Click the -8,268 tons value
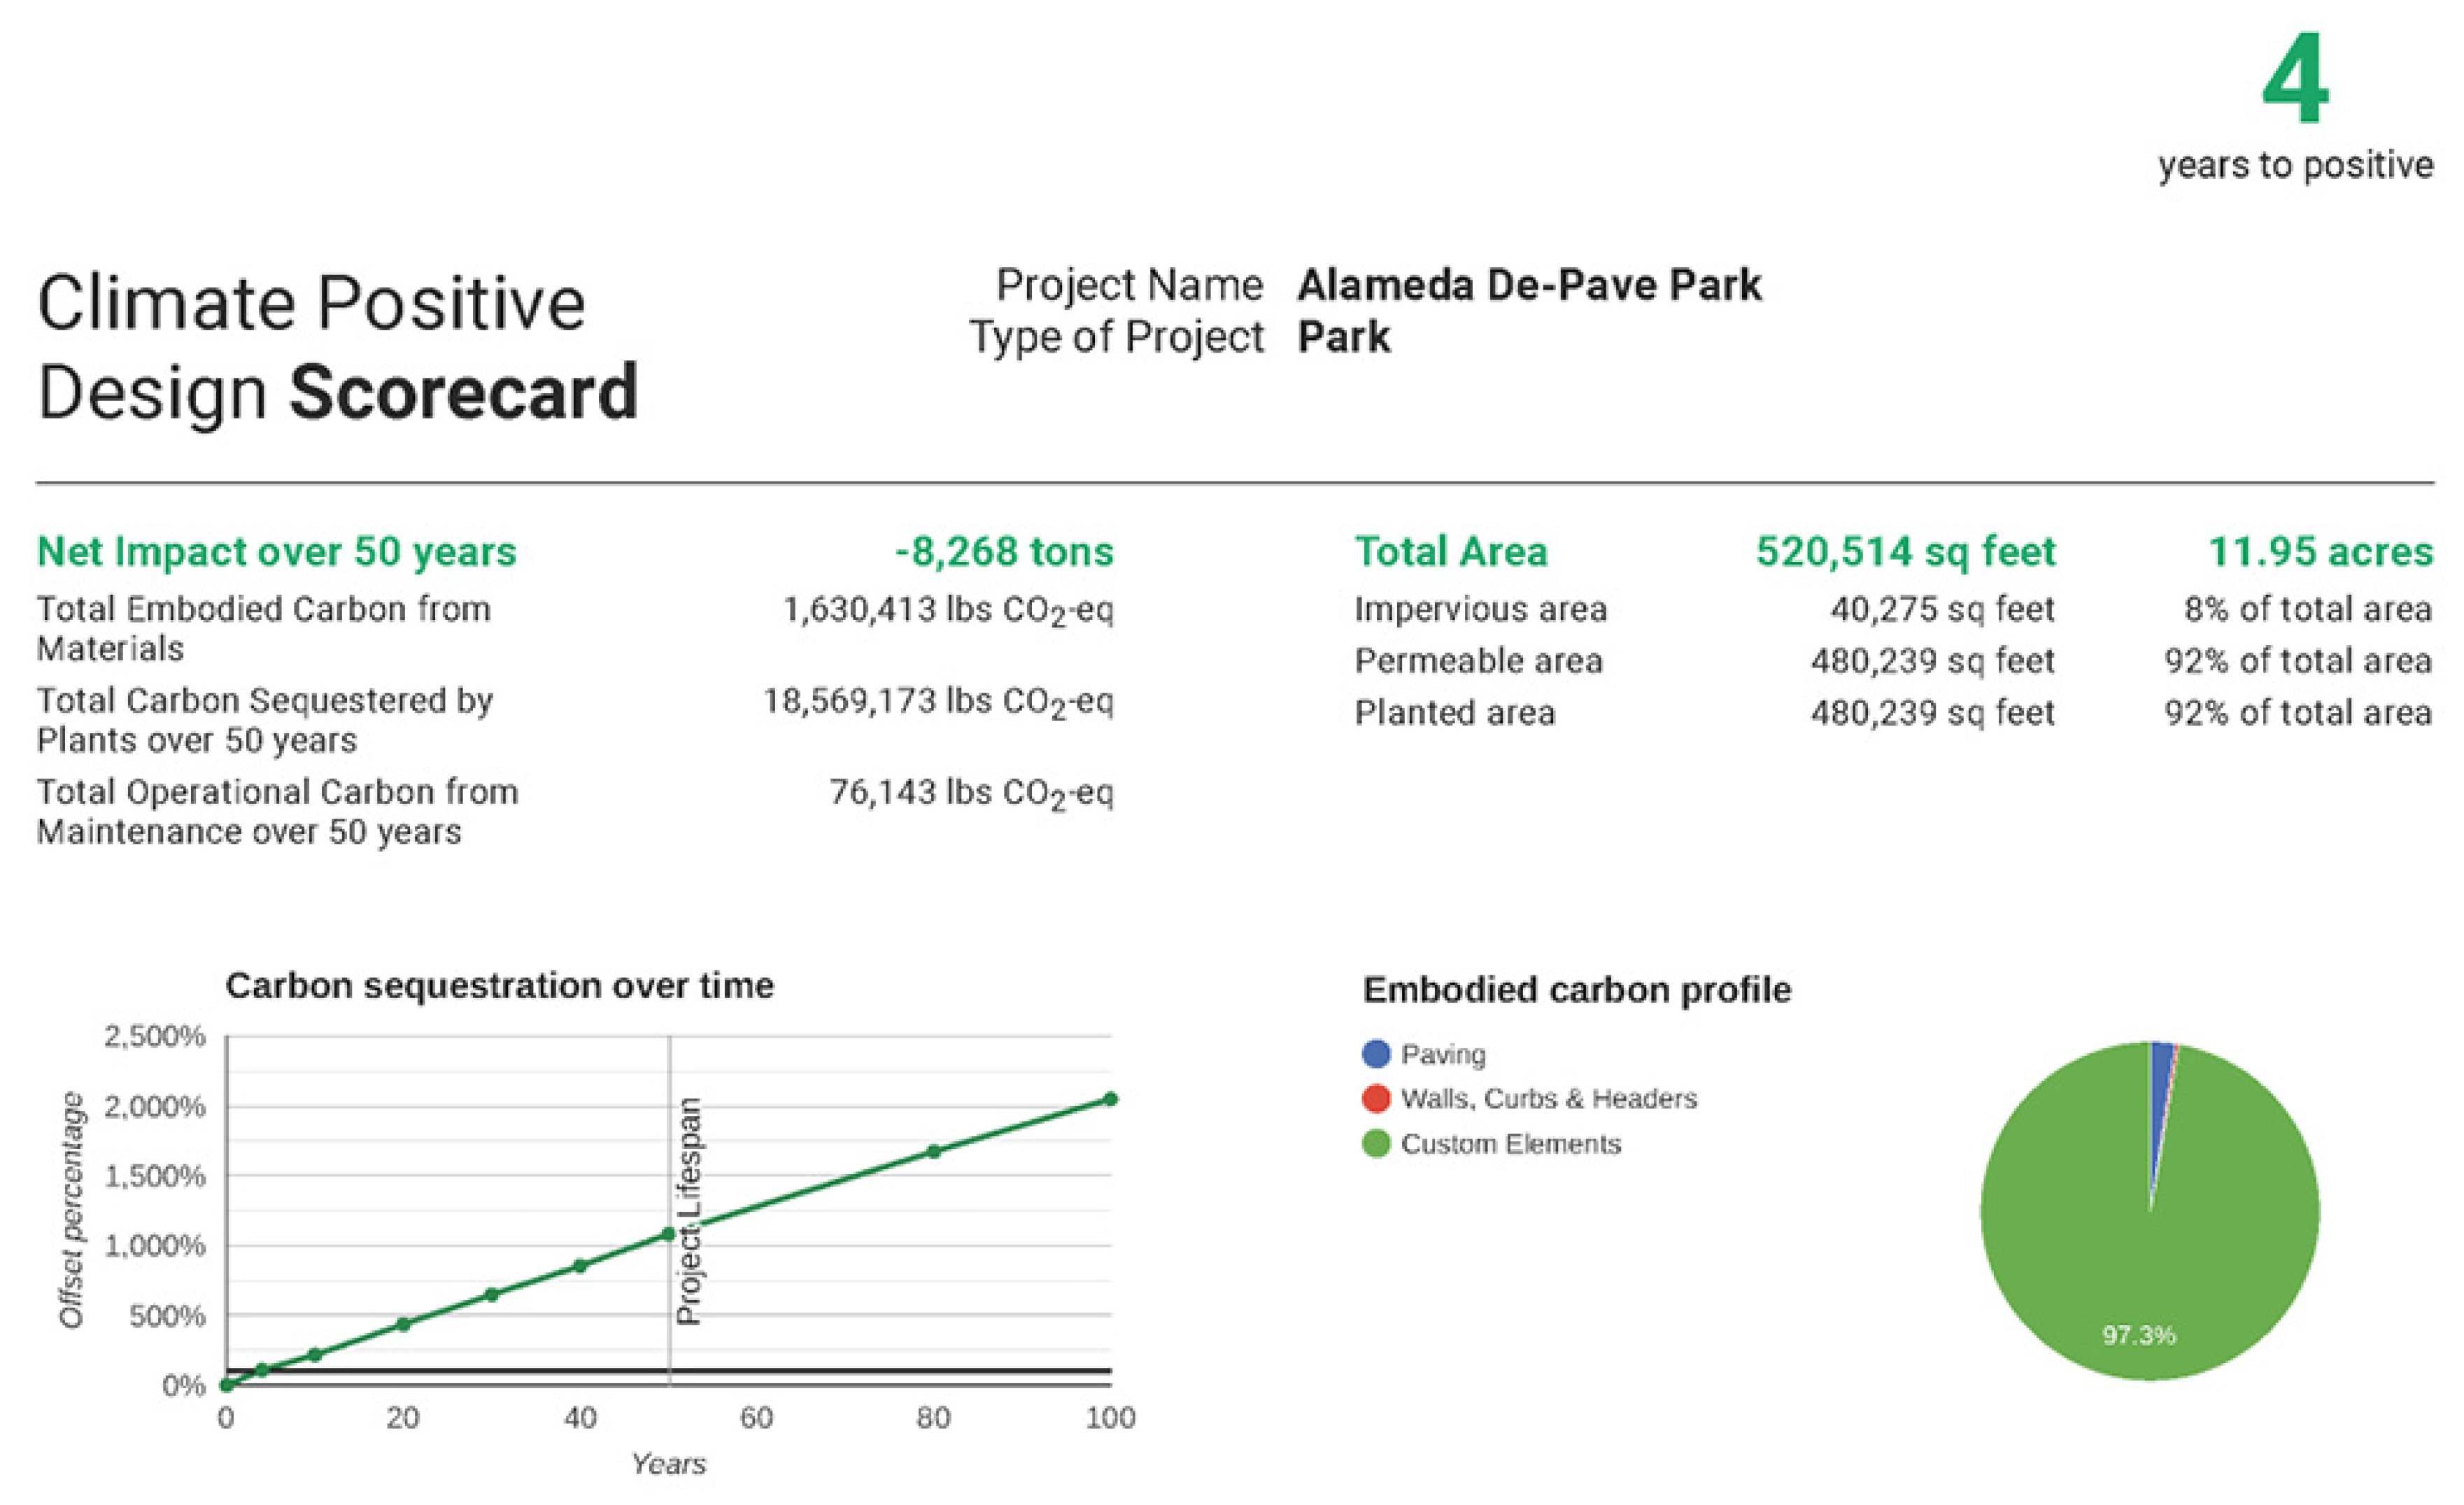The image size is (2464, 1505). point(1003,551)
